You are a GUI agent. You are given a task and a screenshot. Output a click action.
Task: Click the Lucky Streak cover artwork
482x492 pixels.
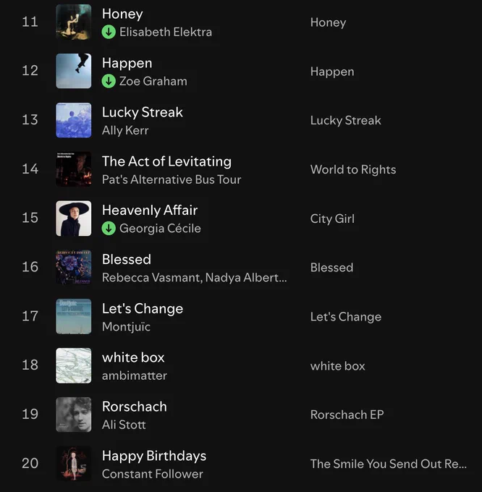[74, 120]
